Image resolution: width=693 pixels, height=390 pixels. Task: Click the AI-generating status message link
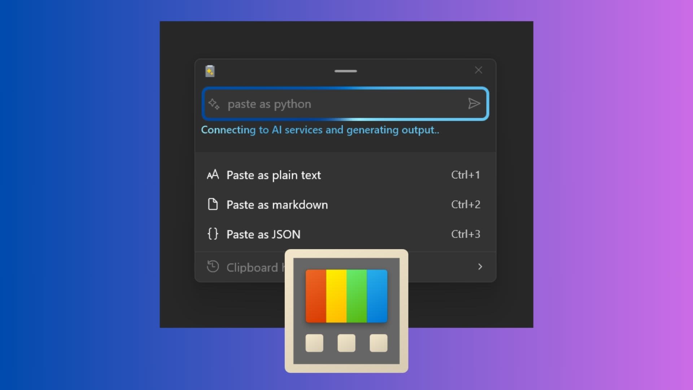point(320,130)
